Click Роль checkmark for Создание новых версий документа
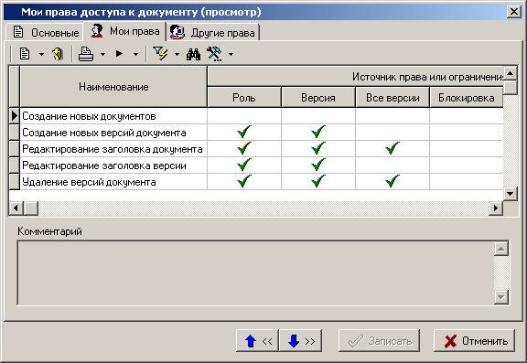 pyautogui.click(x=244, y=132)
